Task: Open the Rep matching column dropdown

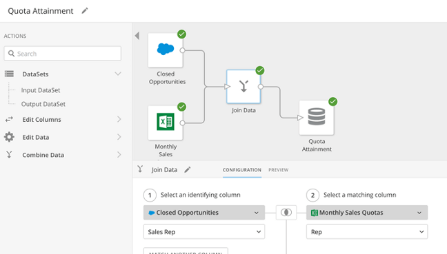Action: tap(367, 232)
